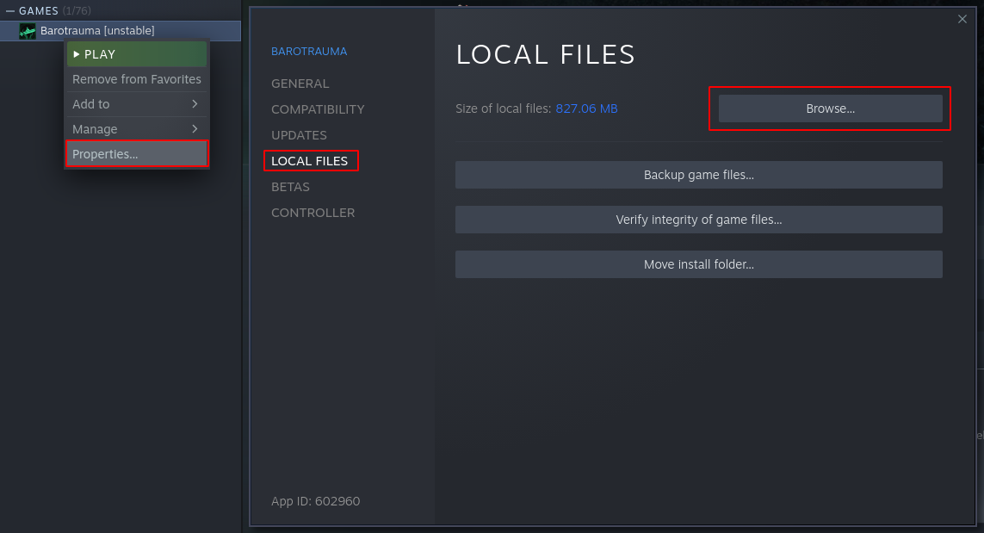Viewport: 984px width, 533px height.
Task: Click the (1/76) games count label
Action: coord(77,10)
